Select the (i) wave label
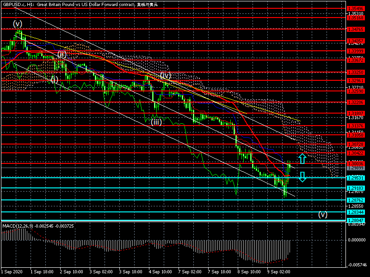 click(55, 79)
